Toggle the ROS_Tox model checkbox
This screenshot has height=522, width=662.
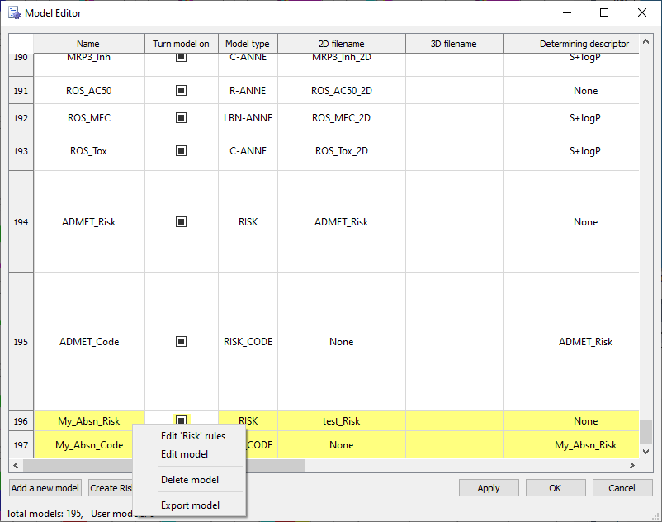(181, 151)
